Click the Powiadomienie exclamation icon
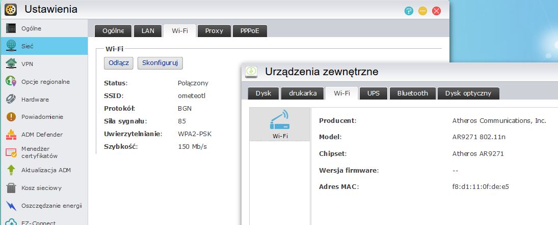 pyautogui.click(x=11, y=117)
